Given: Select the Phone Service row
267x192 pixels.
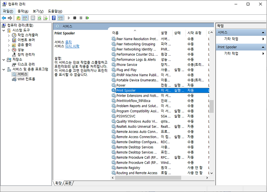Looking at the screenshot, I should coord(160,65).
